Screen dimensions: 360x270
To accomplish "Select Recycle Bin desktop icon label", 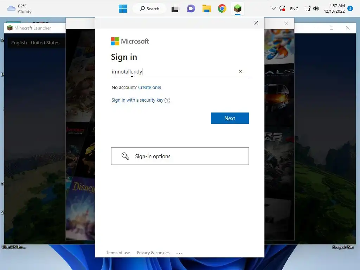I will pos(342,247).
